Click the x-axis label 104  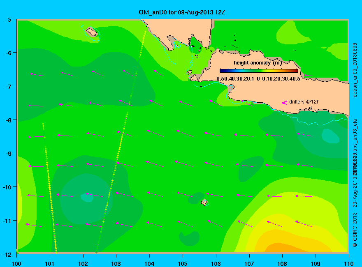click(149, 264)
